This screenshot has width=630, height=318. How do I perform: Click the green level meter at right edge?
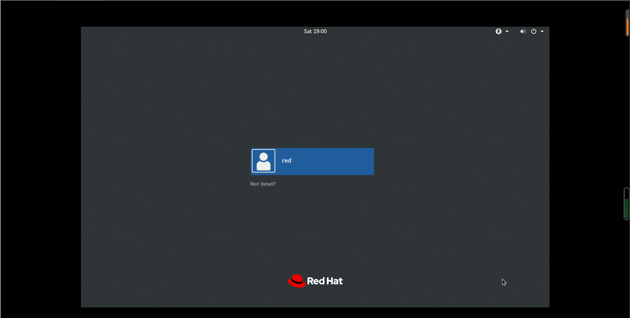coord(626,204)
